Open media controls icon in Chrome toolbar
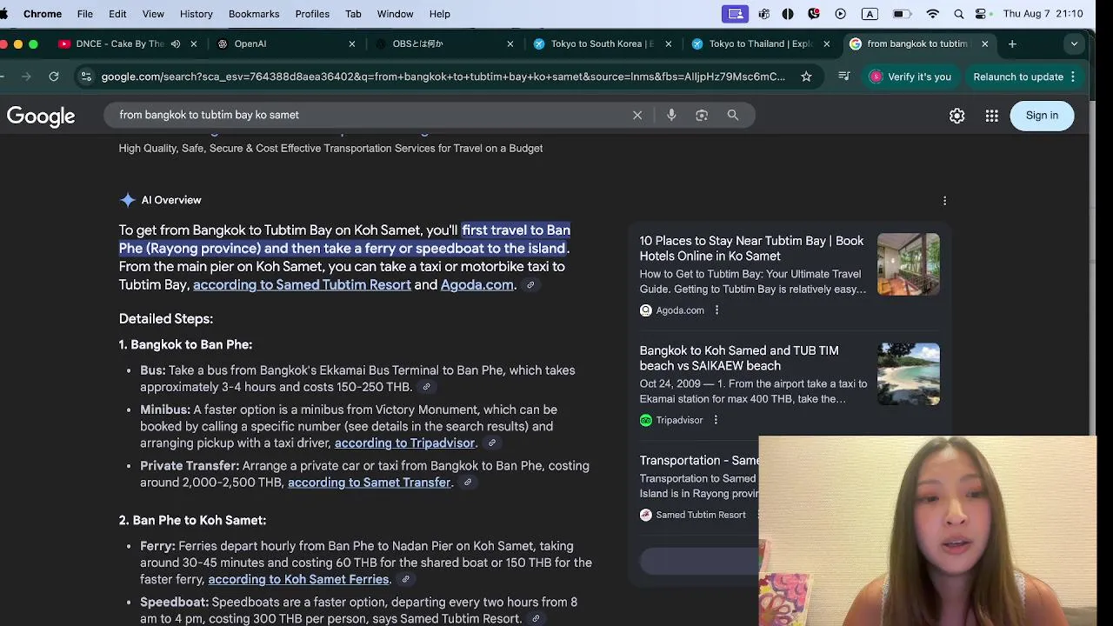The width and height of the screenshot is (1113, 626). coord(843,77)
